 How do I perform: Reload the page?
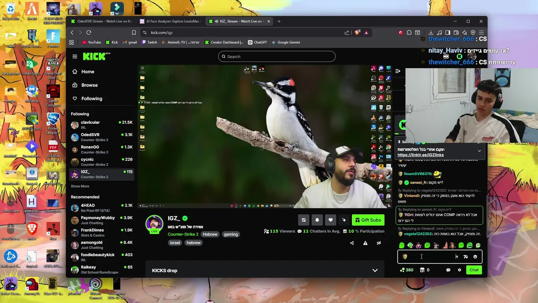coord(89,32)
